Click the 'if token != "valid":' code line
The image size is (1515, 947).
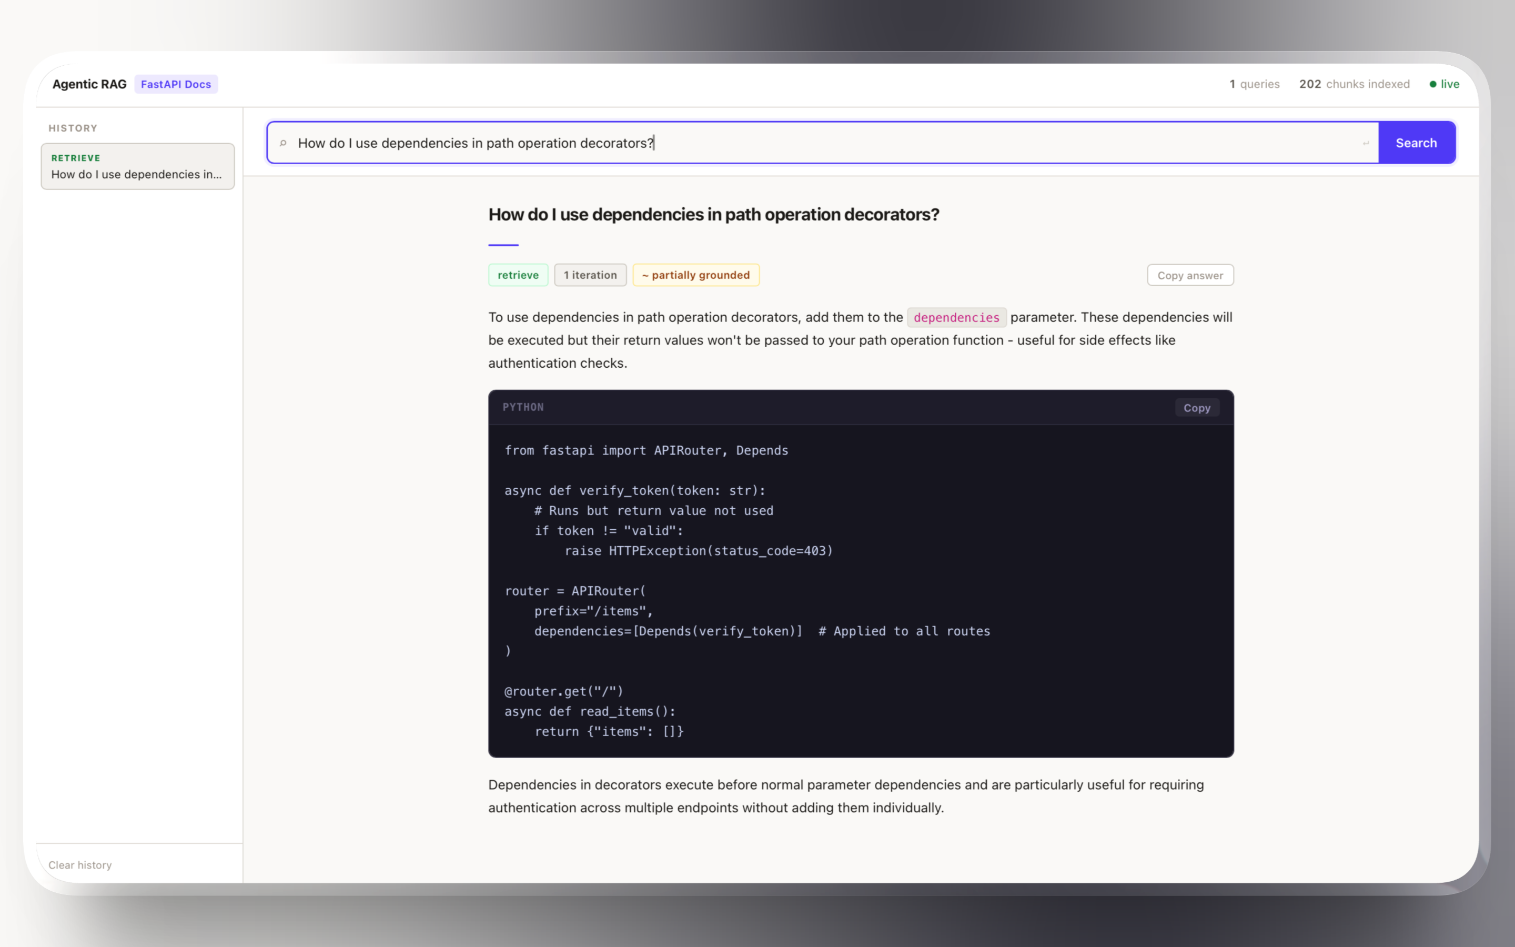tap(609, 530)
